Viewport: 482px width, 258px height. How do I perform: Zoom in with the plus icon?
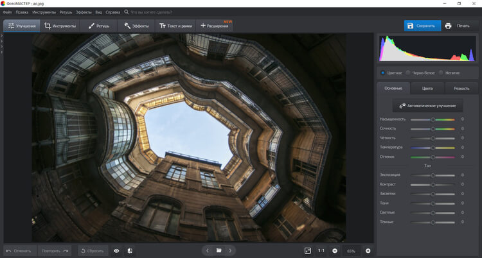(368, 250)
